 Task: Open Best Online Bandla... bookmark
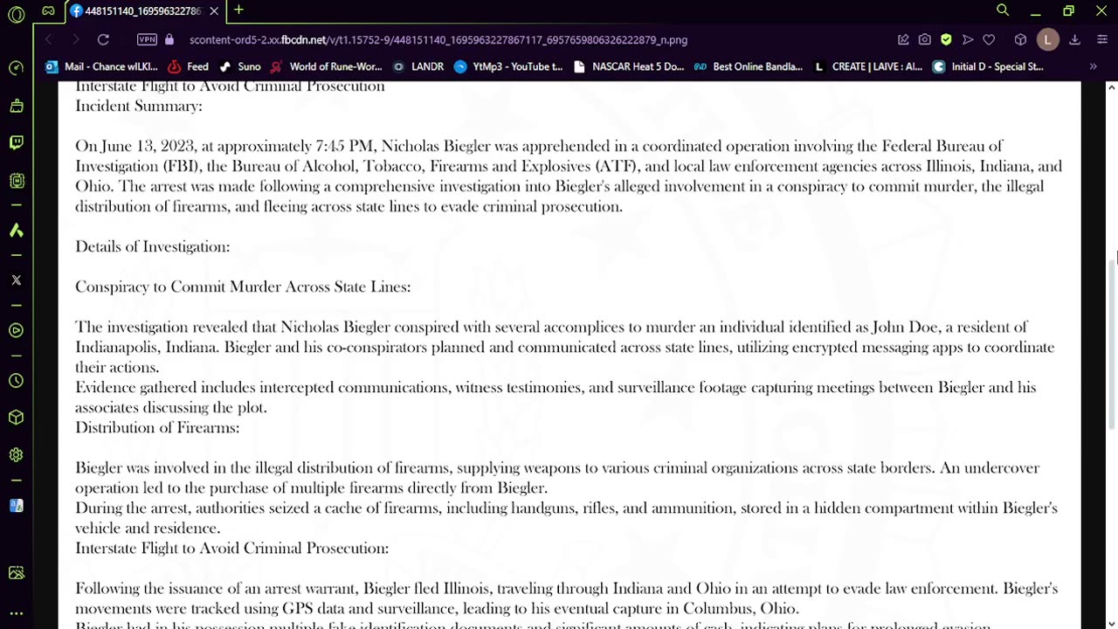coord(749,66)
